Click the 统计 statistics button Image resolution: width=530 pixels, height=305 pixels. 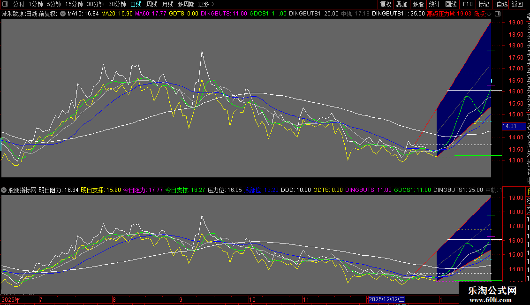click(x=434, y=4)
